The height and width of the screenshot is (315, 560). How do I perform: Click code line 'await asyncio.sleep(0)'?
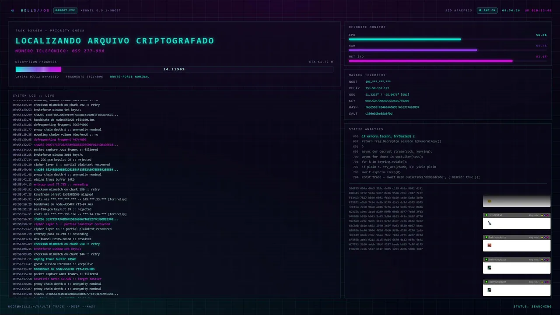[x=381, y=172]
